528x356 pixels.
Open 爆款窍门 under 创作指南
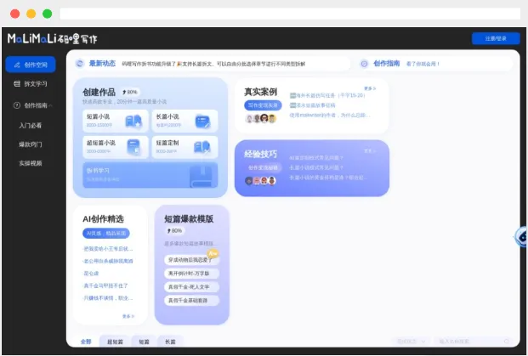31,144
